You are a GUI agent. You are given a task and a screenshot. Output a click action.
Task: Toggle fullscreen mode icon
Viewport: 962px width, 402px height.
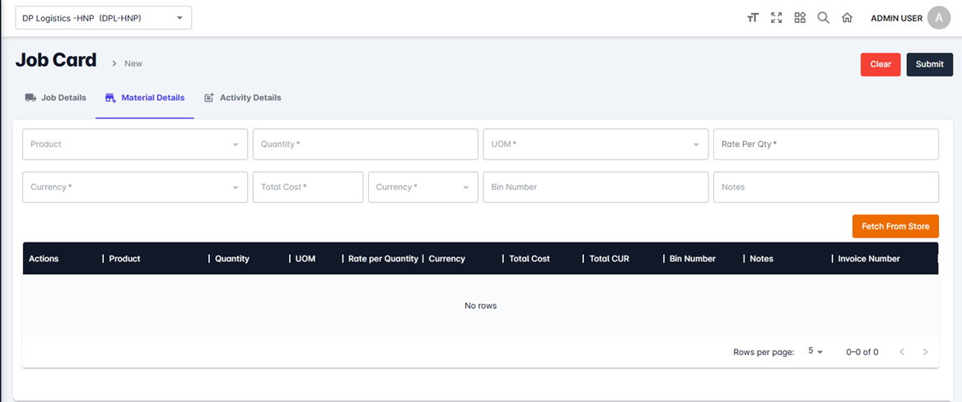pyautogui.click(x=776, y=18)
